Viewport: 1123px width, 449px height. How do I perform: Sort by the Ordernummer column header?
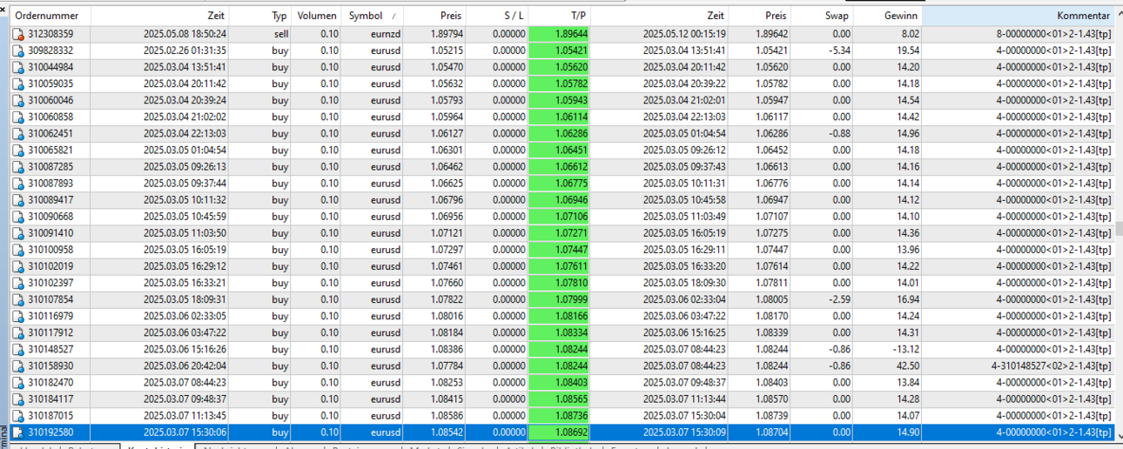50,16
